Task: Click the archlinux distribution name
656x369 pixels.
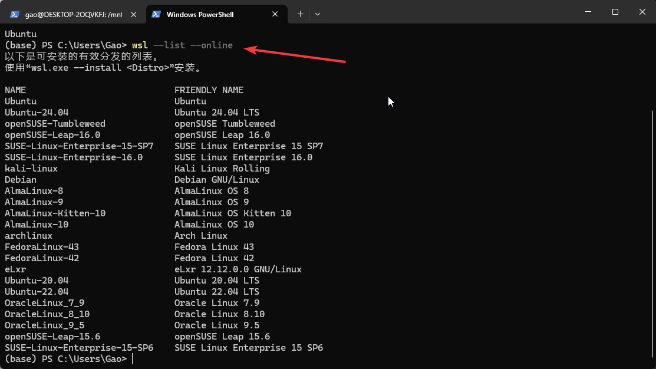Action: [x=28, y=236]
